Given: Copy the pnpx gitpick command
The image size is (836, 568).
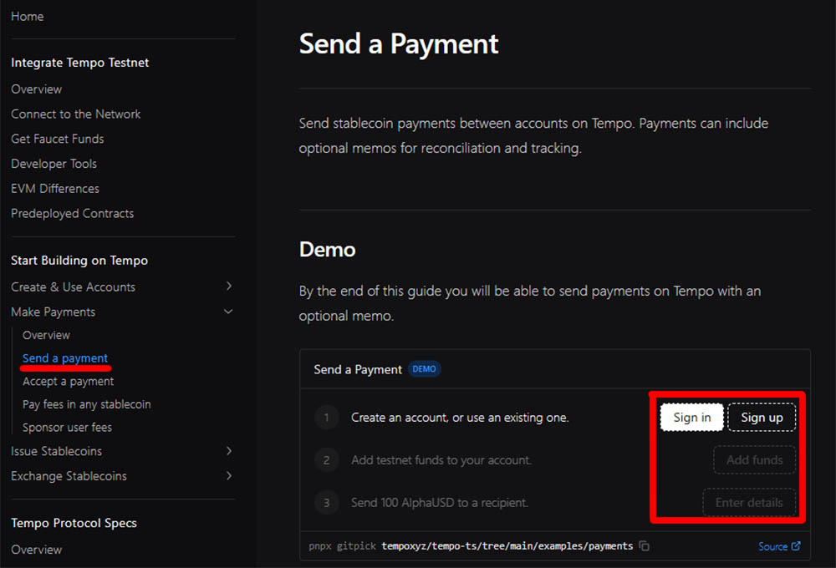Looking at the screenshot, I should [644, 546].
